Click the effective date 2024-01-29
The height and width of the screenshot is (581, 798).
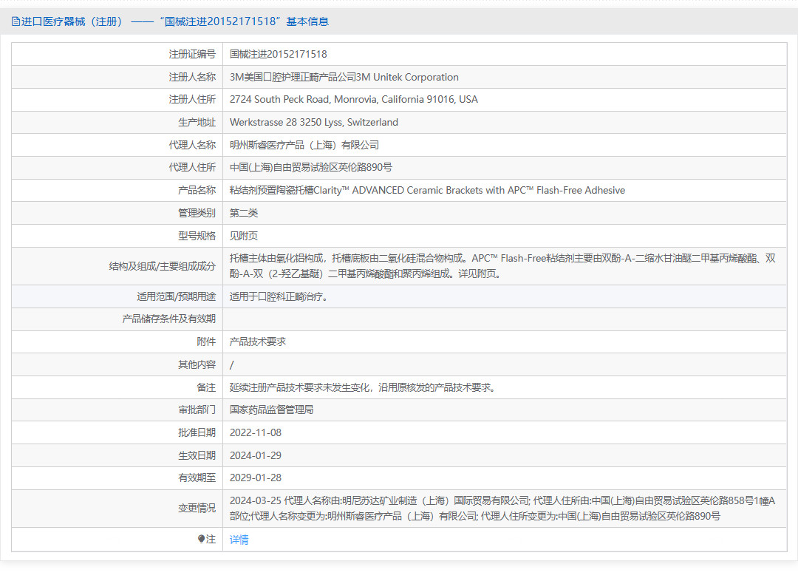tap(255, 455)
